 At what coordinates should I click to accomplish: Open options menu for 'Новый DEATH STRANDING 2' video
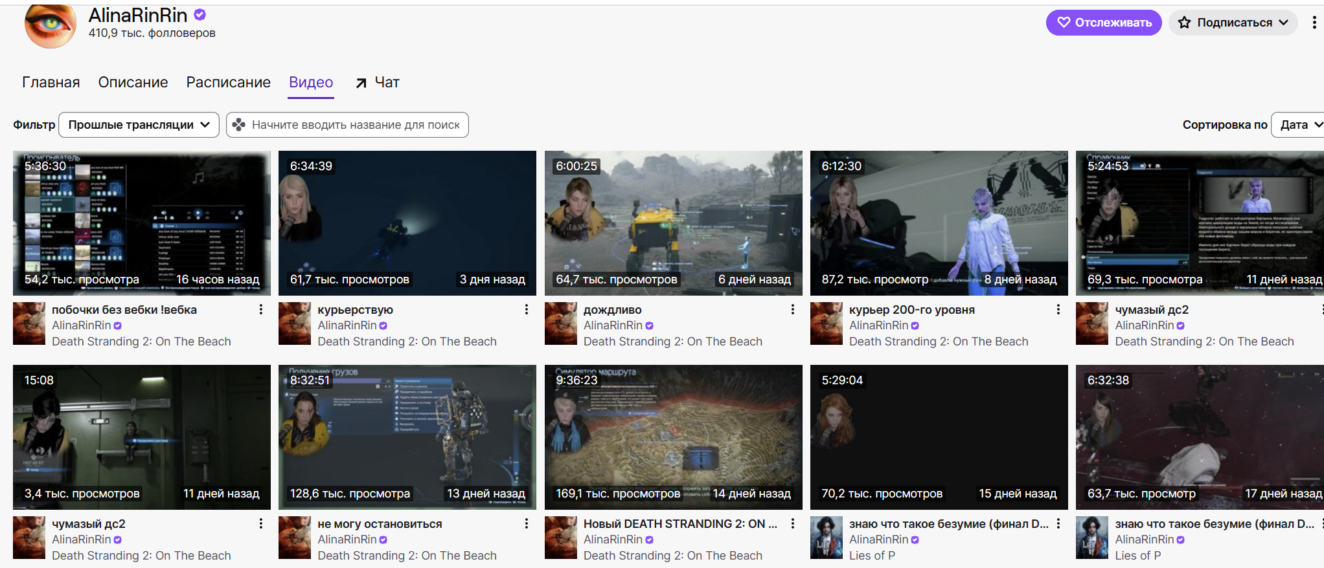(793, 524)
